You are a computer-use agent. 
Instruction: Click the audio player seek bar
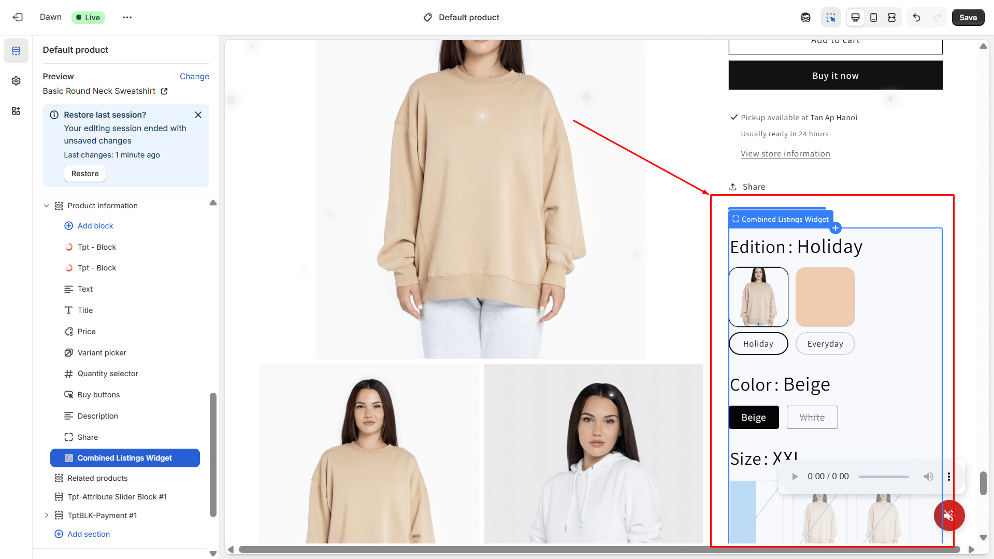coord(884,477)
